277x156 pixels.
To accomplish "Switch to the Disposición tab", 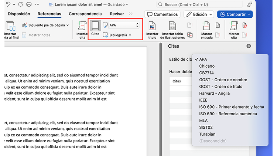I will pos(19,14).
